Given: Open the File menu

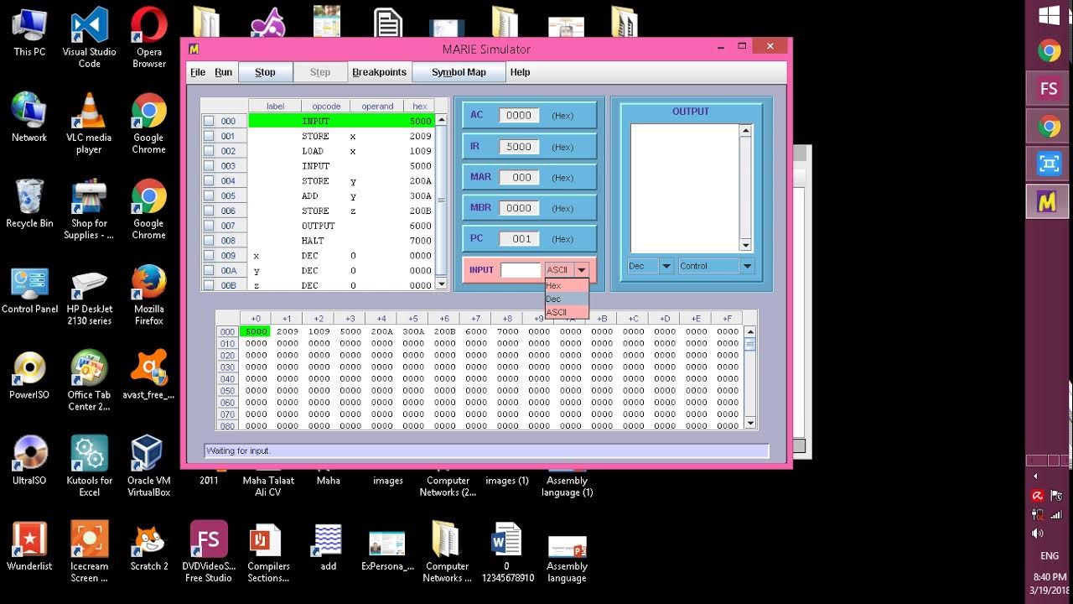Looking at the screenshot, I should click(x=198, y=72).
